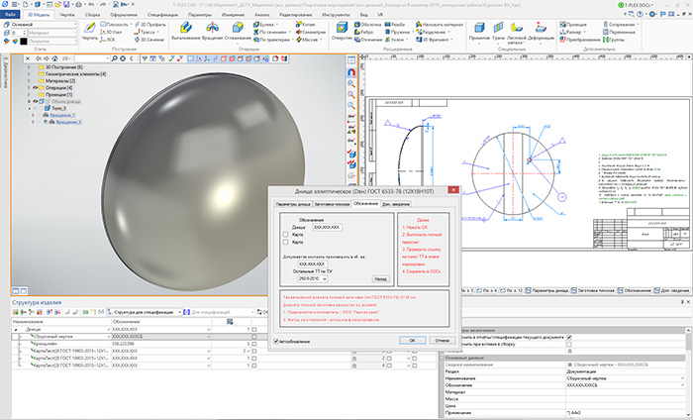
Task: Open the Листовой металл tool
Action: [516, 33]
